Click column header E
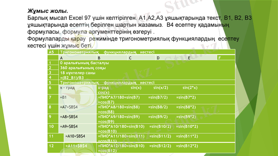Viewport: 278px width, 156px height. (189, 58)
